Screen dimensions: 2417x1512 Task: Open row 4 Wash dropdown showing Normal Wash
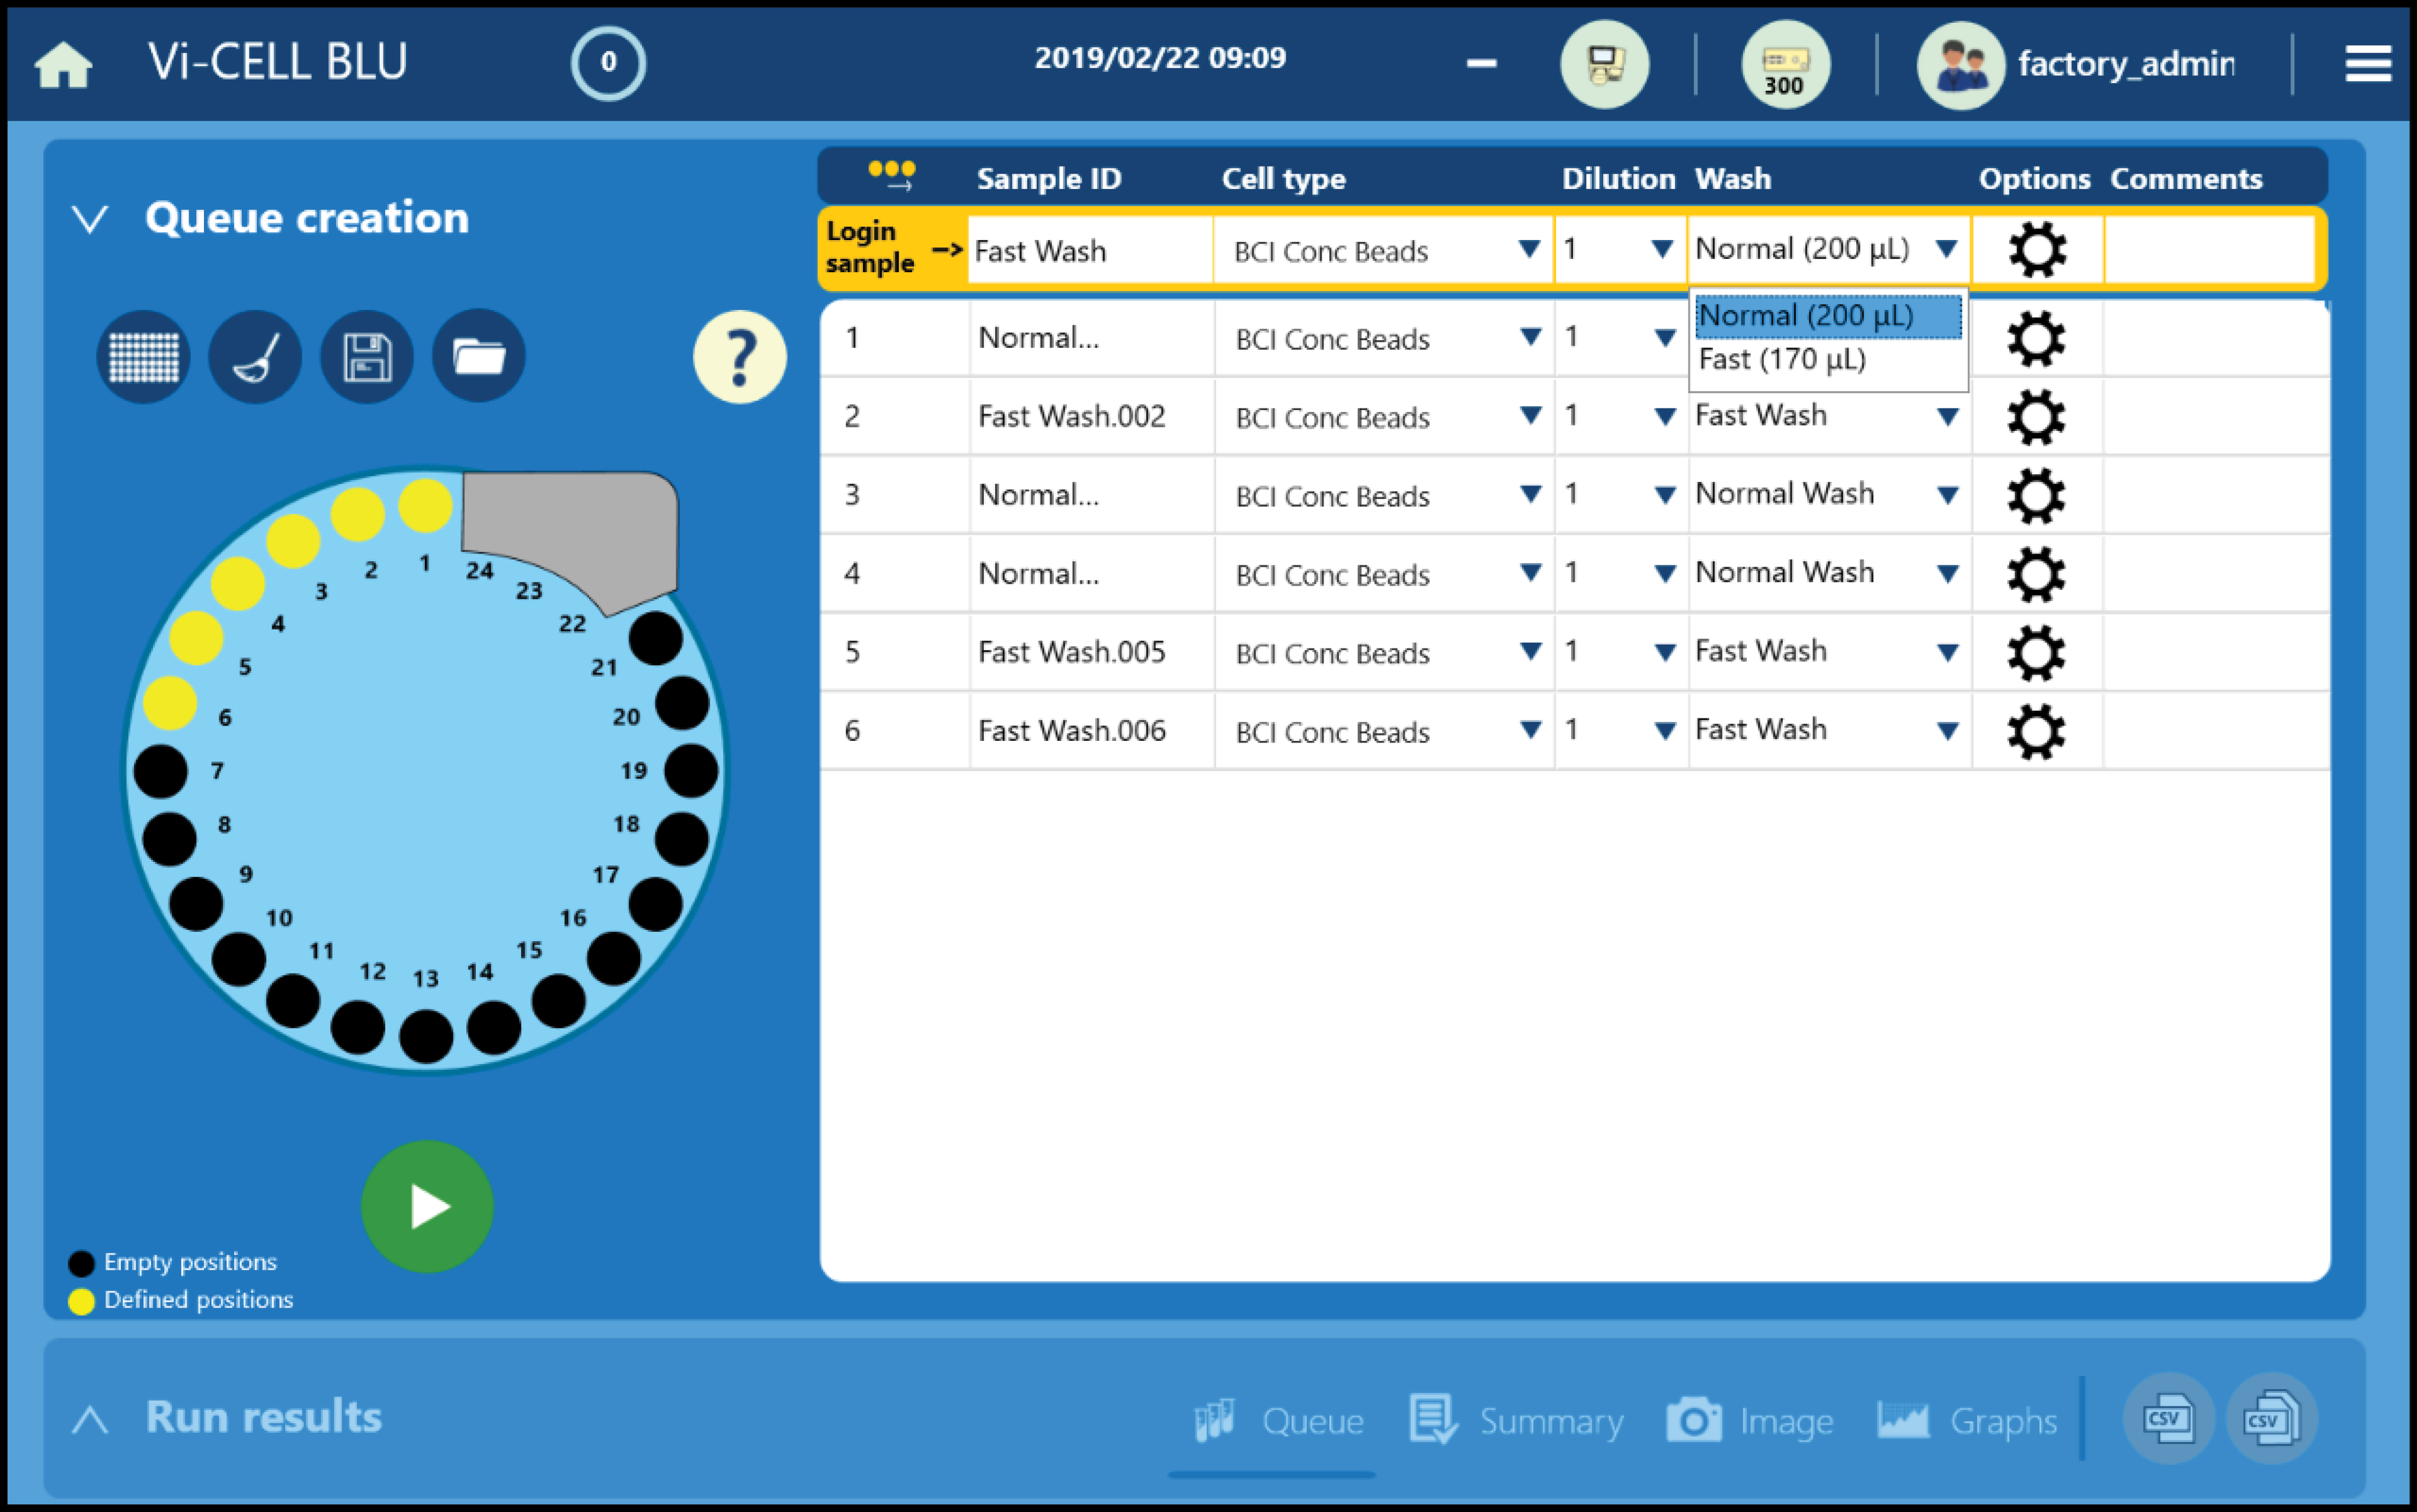(1829, 573)
